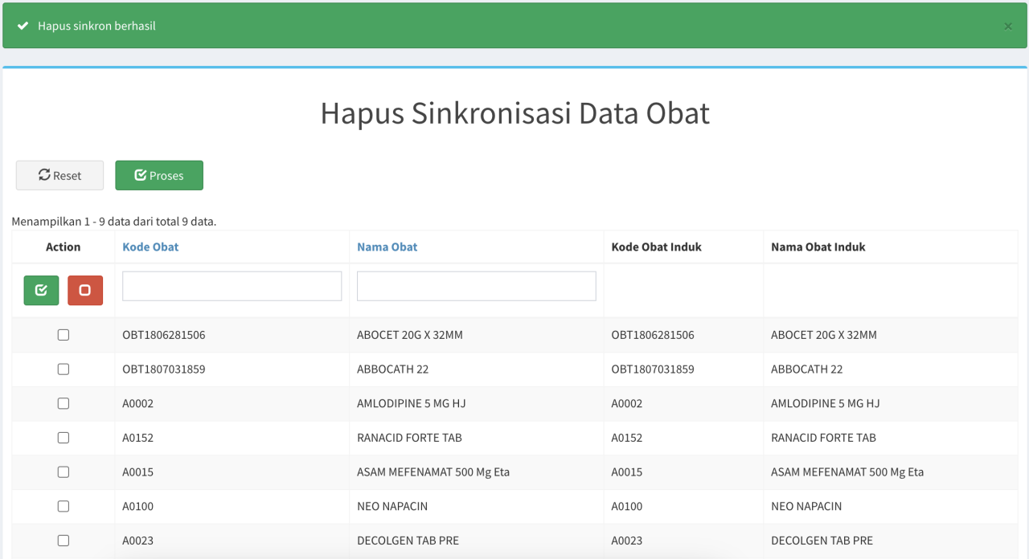Tick the checkbox for ABOCET 20G X 32MM
Screen dimensions: 1029x559
point(64,335)
